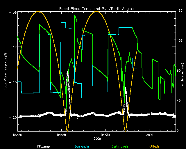Click the 45 tick on the right axis

click(179, 100)
